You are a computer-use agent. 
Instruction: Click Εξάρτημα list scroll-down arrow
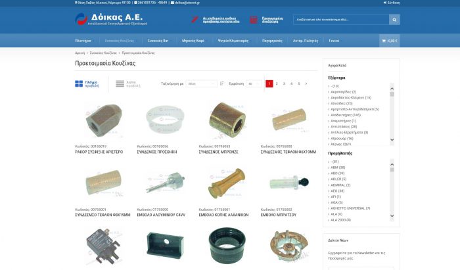click(392, 140)
